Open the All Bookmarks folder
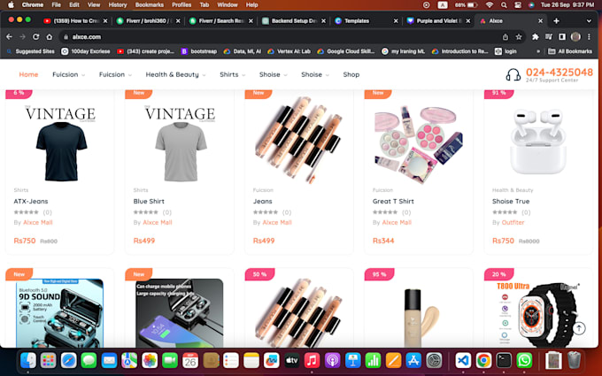Screen dimensions: 602x376 570,51
